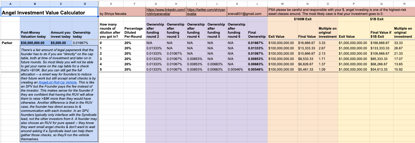Click the 'by Shriya Nevatia' cell
Viewport: 415px width, 143px height.
[x=122, y=12]
